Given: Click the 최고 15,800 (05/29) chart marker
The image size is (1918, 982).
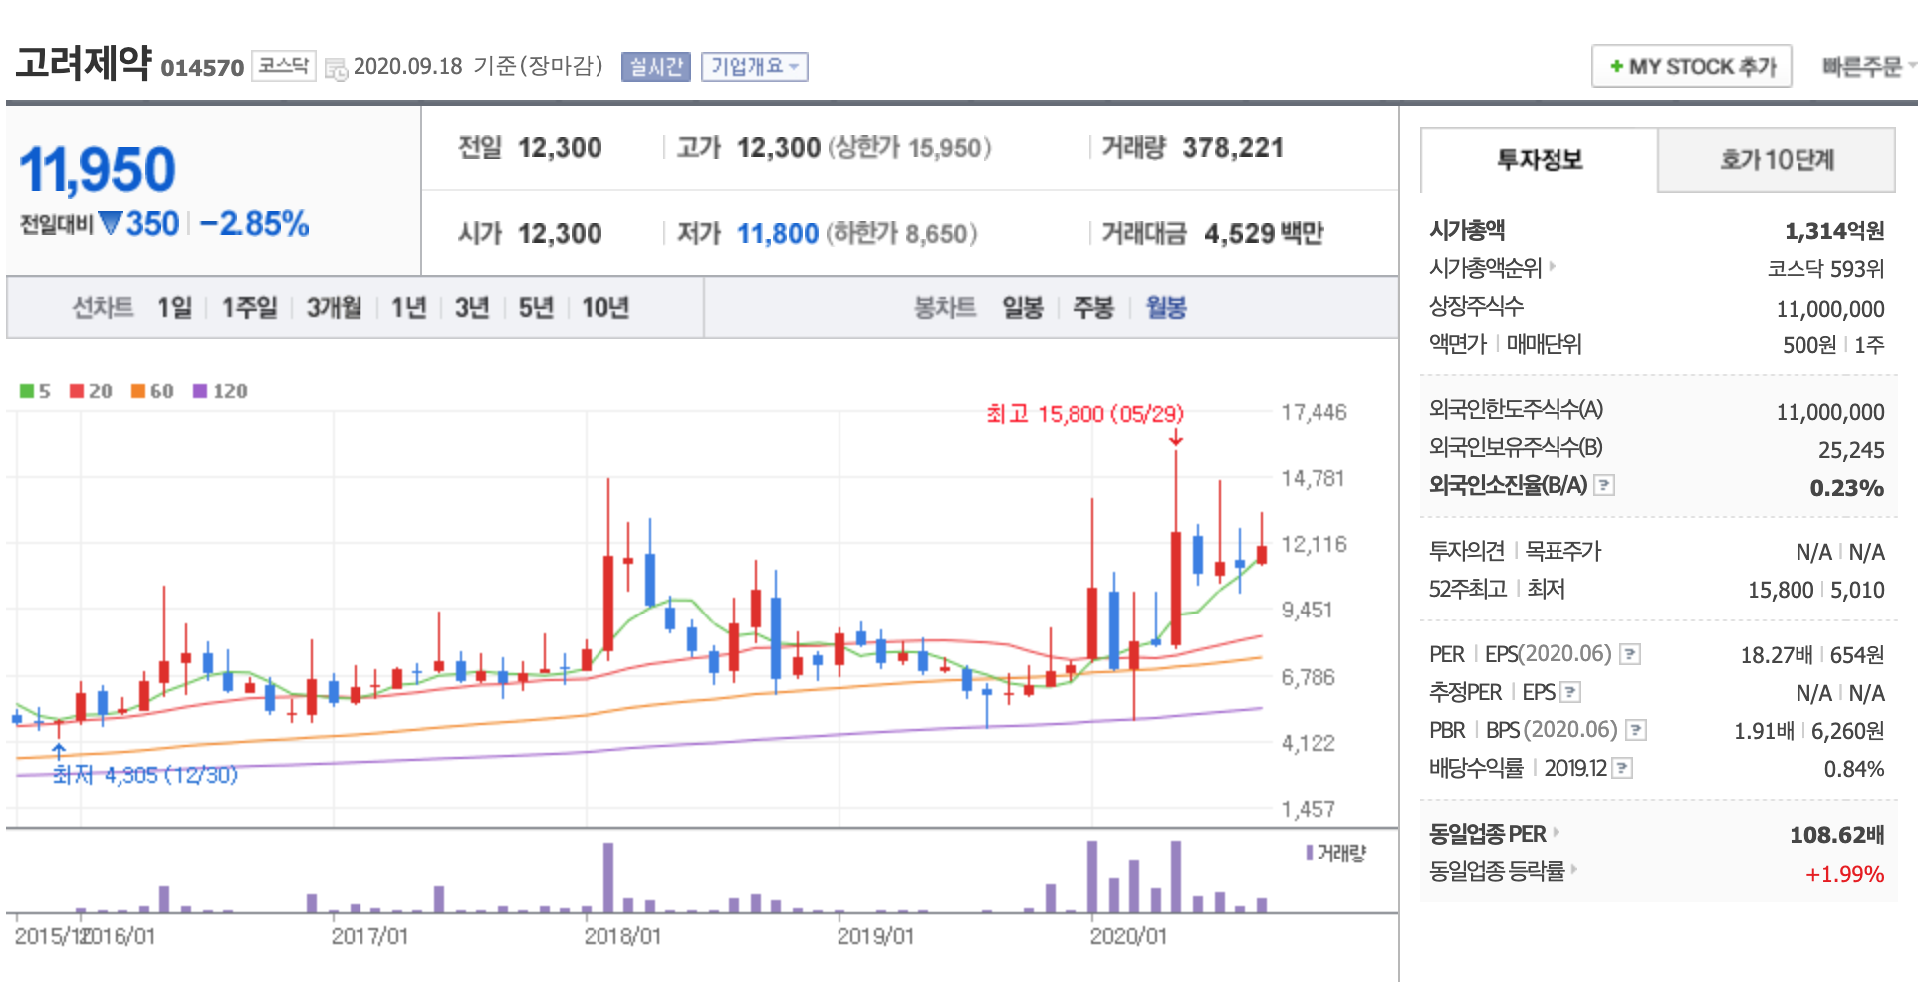Looking at the screenshot, I should pos(1084,414).
